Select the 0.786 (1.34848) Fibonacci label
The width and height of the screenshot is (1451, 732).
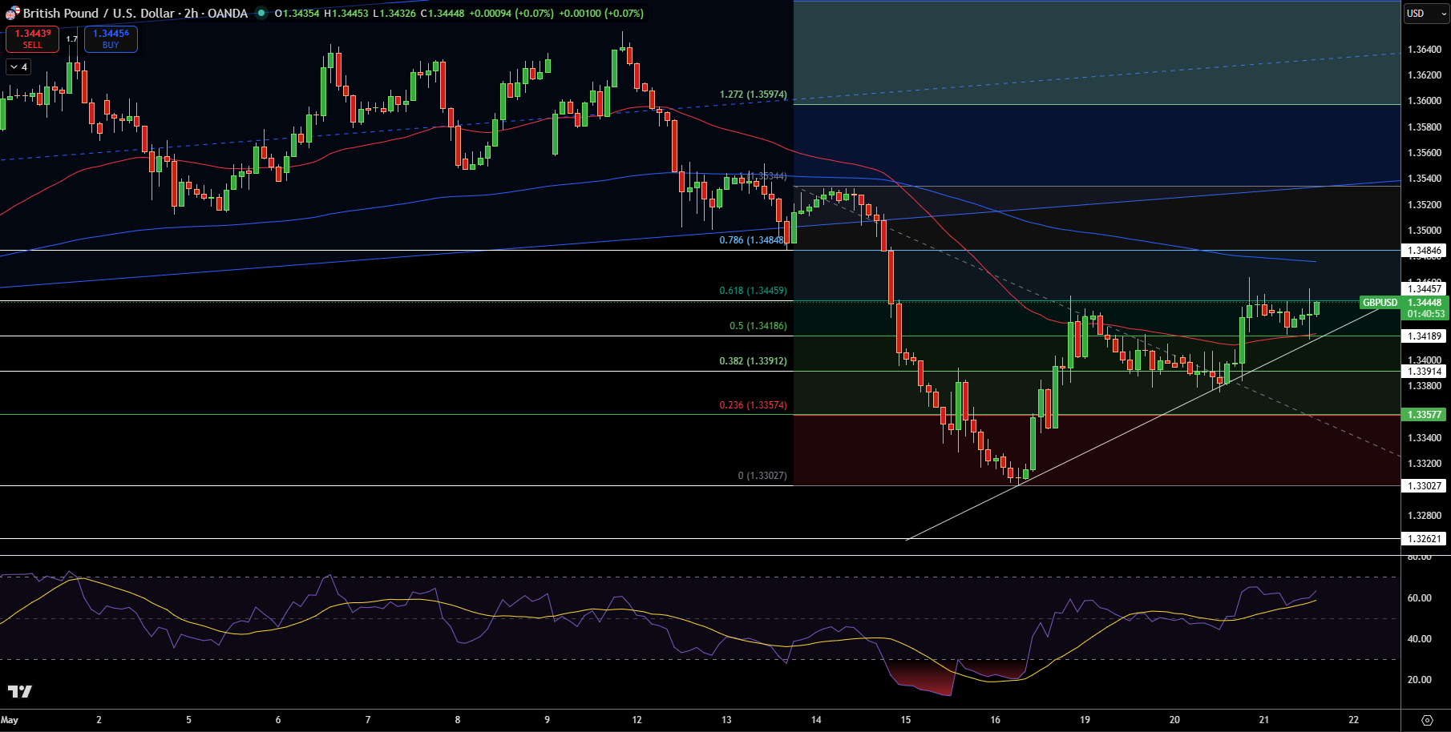pos(752,240)
